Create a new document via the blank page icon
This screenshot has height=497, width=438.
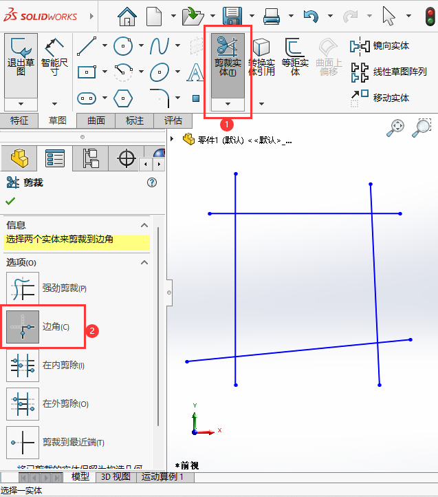(x=154, y=17)
